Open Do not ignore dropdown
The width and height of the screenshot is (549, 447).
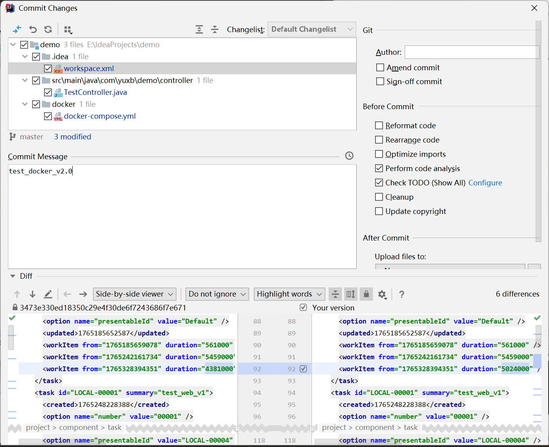point(217,294)
